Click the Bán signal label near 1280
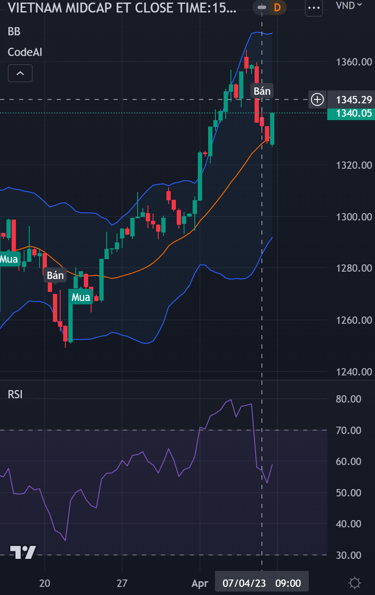The height and width of the screenshot is (595, 375). click(x=55, y=275)
